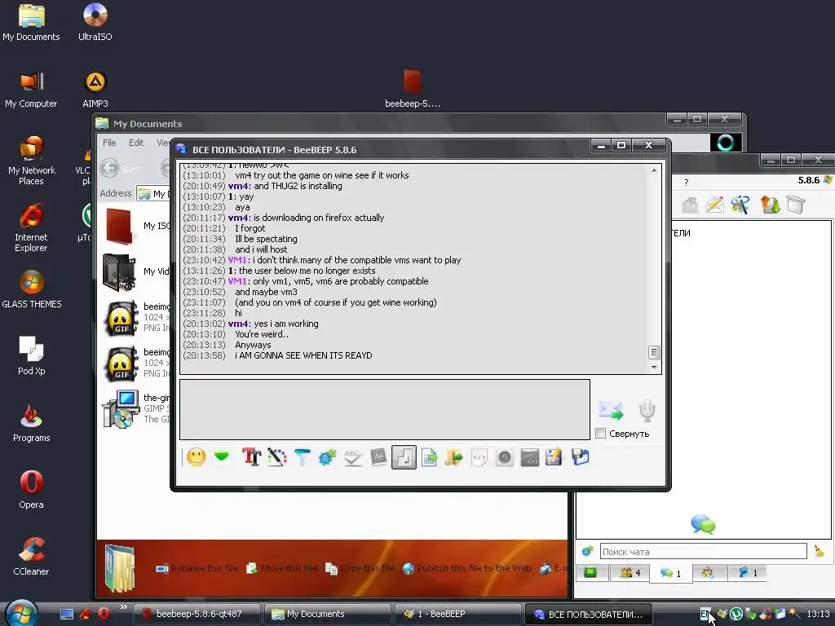Click 'Copy this file' link in My Documents

(360, 568)
